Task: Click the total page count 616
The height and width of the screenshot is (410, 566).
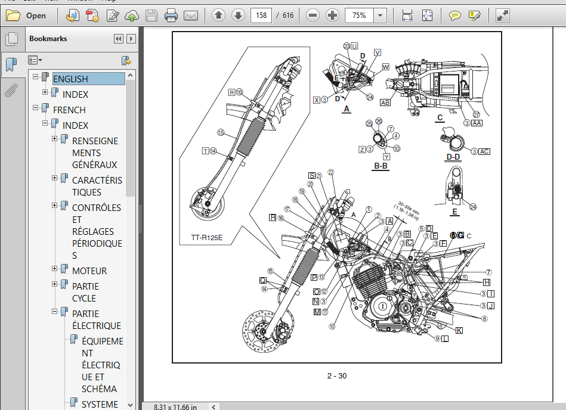Action: pos(288,15)
